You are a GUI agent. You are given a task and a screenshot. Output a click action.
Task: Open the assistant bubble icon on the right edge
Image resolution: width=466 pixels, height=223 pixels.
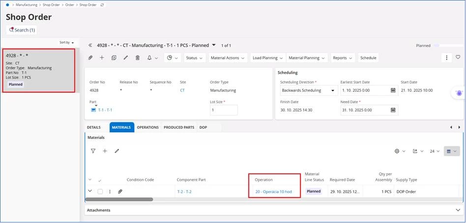459,93
